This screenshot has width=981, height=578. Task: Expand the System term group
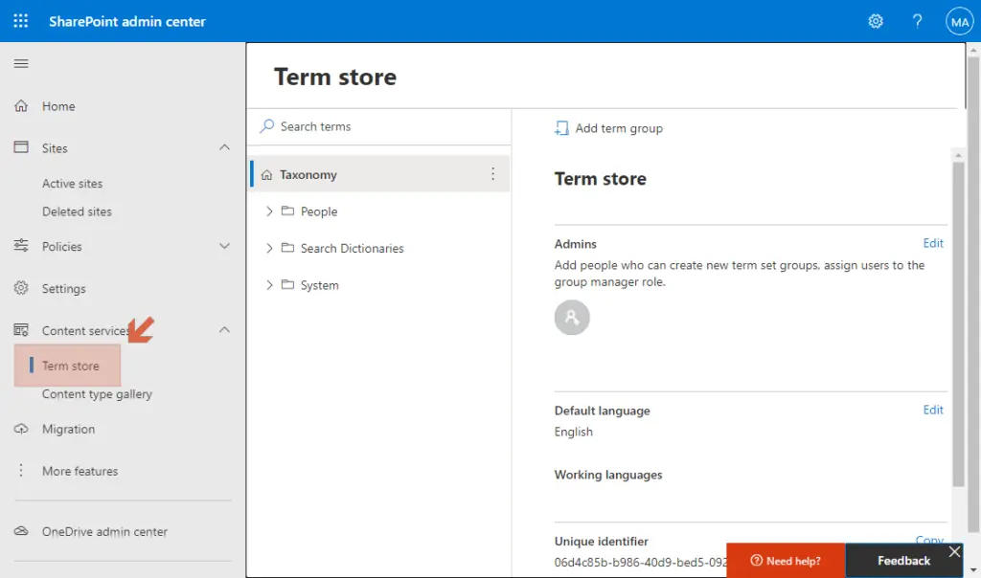point(269,285)
